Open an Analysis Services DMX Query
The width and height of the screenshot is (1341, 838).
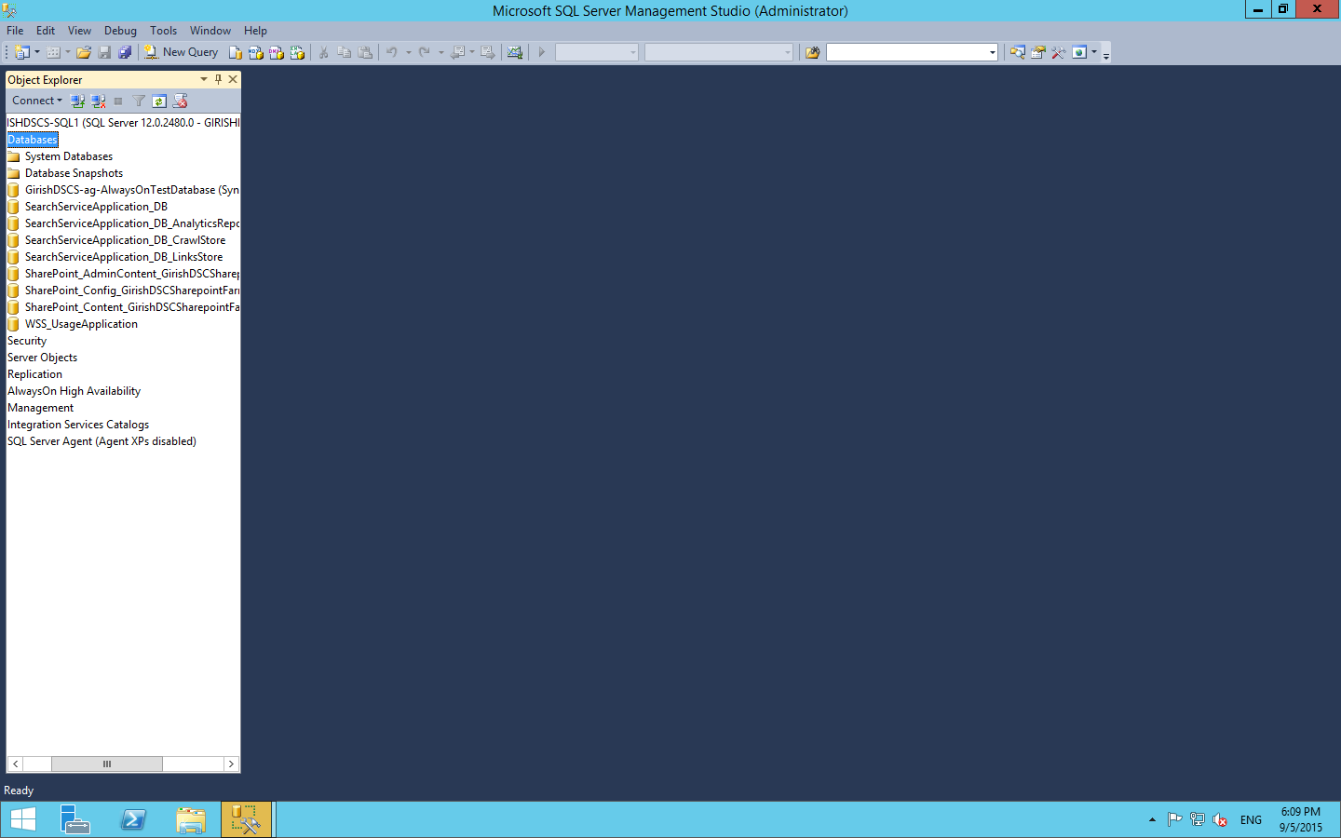tap(277, 52)
